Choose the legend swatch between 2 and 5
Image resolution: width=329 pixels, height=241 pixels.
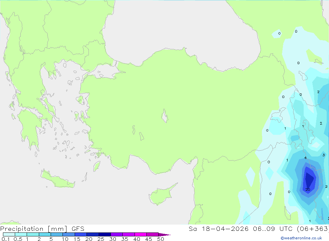45,234
